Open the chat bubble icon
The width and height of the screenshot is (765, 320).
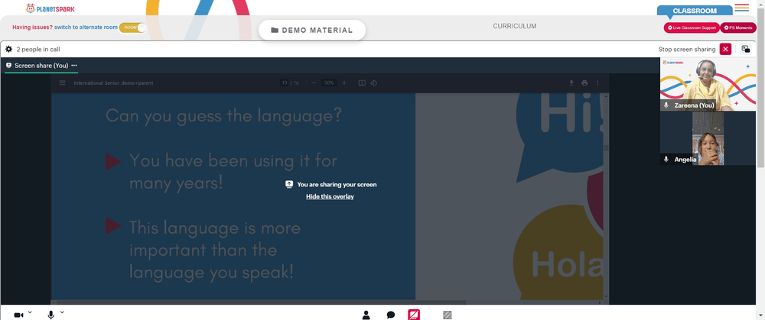[x=391, y=315]
